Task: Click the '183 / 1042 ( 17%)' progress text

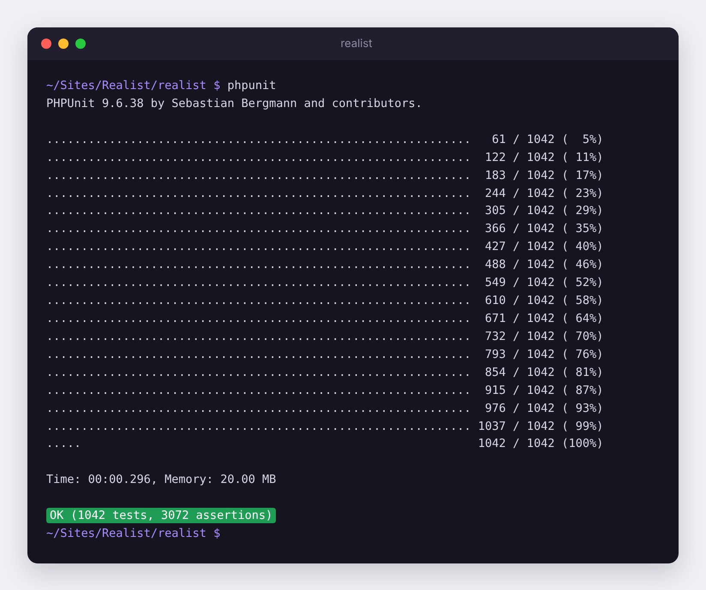Action: tap(544, 175)
